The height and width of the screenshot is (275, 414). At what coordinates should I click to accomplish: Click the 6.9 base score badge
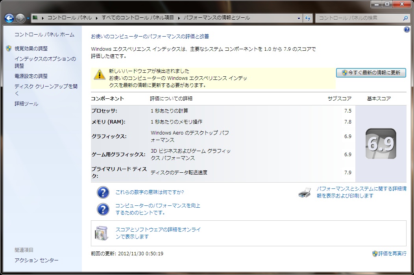pos(381,144)
